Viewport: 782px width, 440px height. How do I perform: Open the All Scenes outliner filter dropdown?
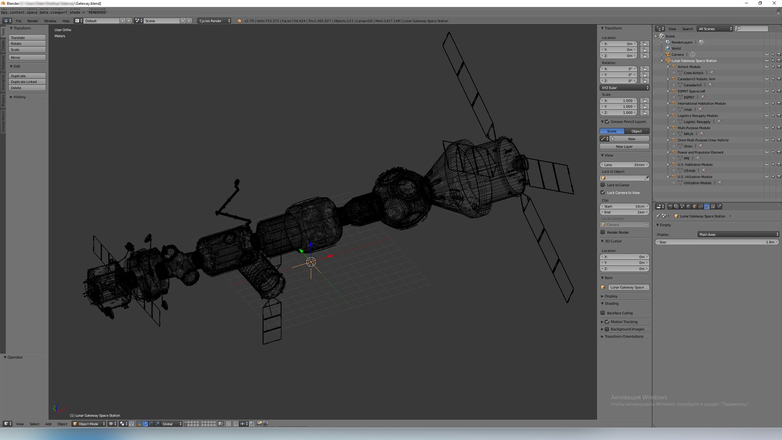point(715,29)
